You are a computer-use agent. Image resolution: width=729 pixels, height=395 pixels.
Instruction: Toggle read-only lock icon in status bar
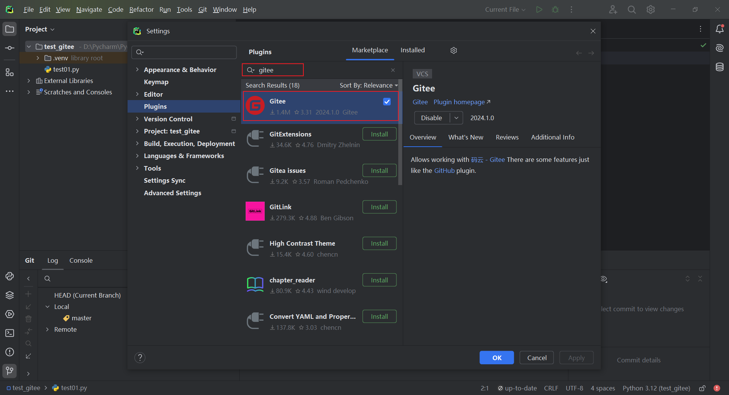pyautogui.click(x=702, y=388)
